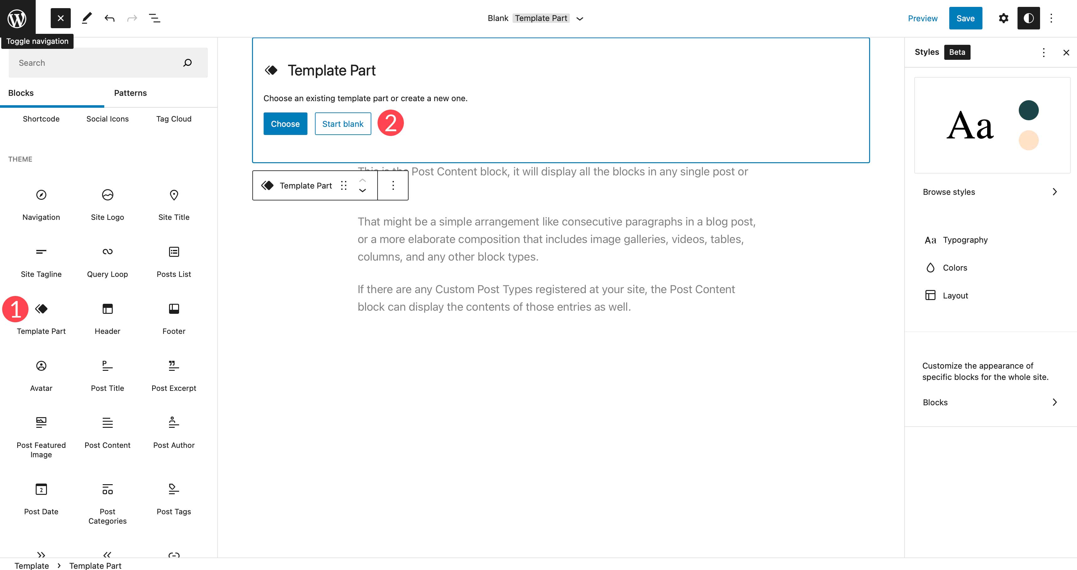Expand the Colors styles section
This screenshot has height=570, width=1077.
coord(989,267)
